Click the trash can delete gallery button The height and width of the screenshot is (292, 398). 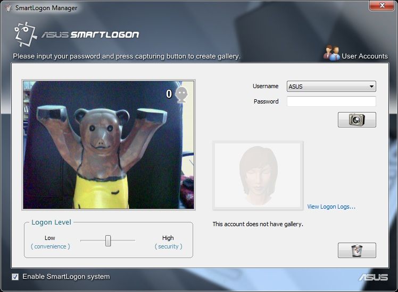point(356,250)
